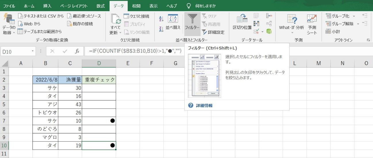The width and height of the screenshot is (373, 158).
Task: Select the cell containing 43
Action: click(x=70, y=104)
